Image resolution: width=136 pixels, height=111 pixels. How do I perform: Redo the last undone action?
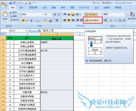(20, 3)
